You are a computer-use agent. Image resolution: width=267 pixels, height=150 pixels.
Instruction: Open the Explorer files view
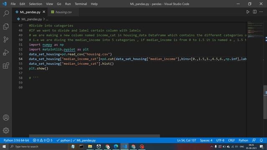tap(6, 26)
